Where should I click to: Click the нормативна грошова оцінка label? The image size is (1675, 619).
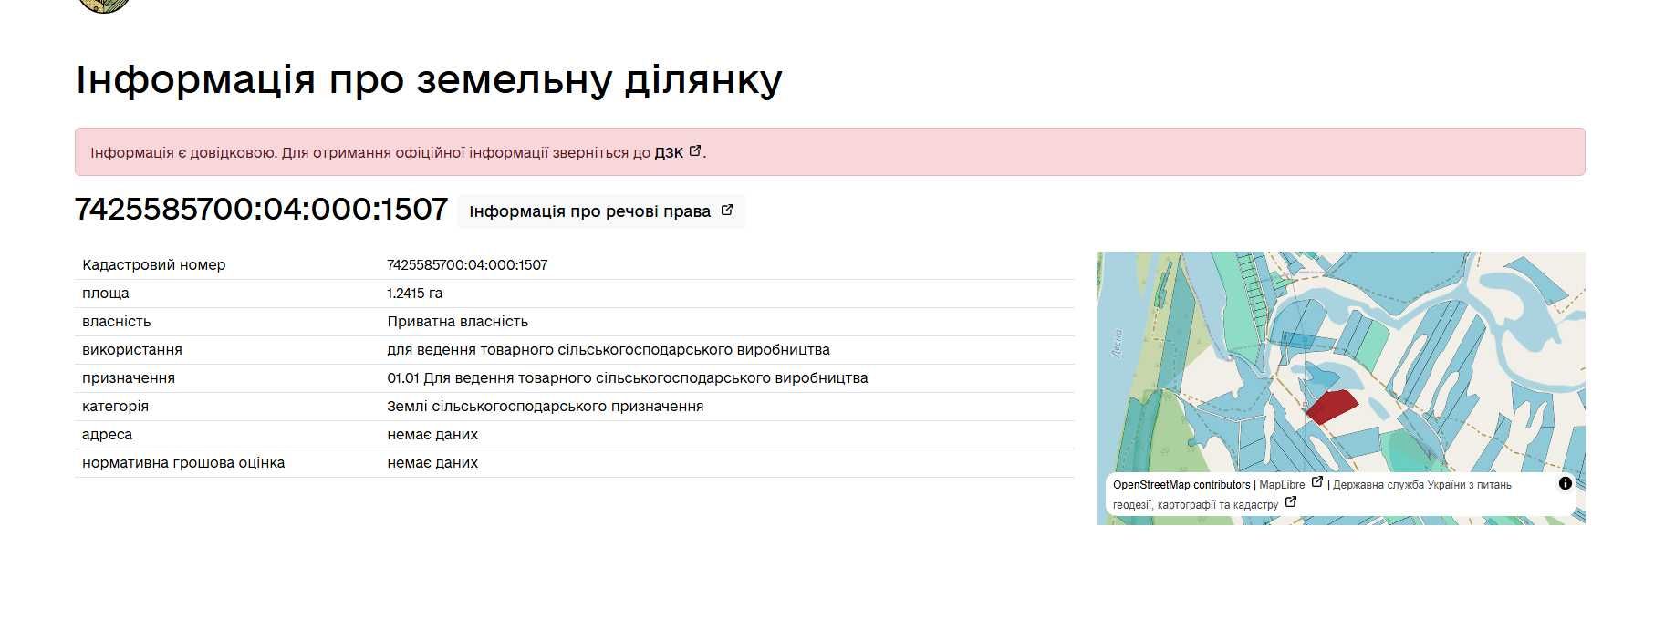(183, 462)
